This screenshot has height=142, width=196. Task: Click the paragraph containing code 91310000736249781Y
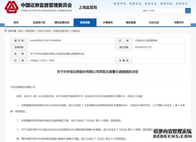click(80, 96)
